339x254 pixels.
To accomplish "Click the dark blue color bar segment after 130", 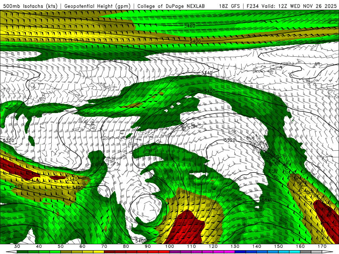I will tap(240, 252).
